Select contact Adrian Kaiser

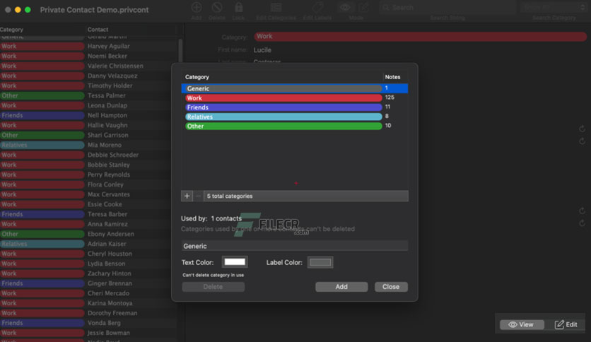point(107,244)
